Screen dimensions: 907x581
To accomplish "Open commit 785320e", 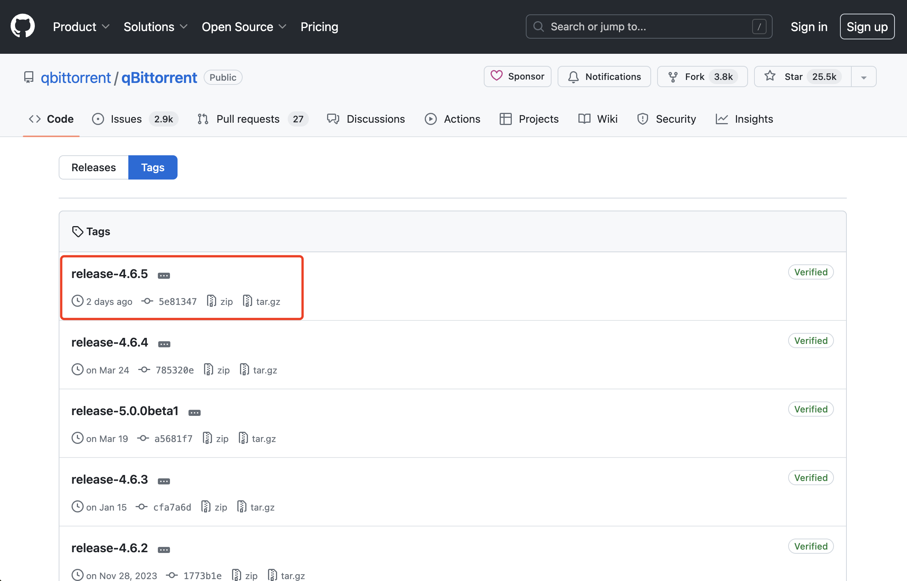I will [166, 370].
